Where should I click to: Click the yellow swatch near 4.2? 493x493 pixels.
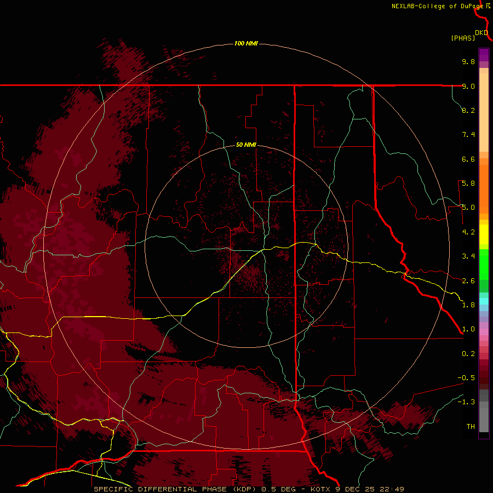point(484,234)
